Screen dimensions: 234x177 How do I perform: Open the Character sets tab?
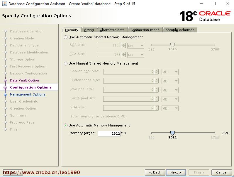112,30
